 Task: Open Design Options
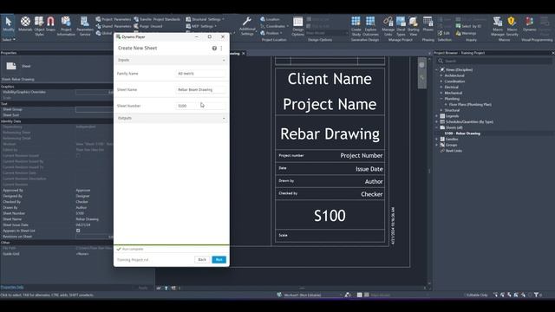pos(298,25)
